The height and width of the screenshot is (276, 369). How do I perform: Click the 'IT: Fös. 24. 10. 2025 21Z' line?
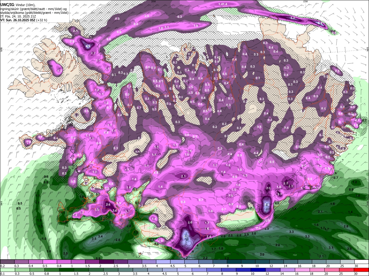[x=18, y=16]
